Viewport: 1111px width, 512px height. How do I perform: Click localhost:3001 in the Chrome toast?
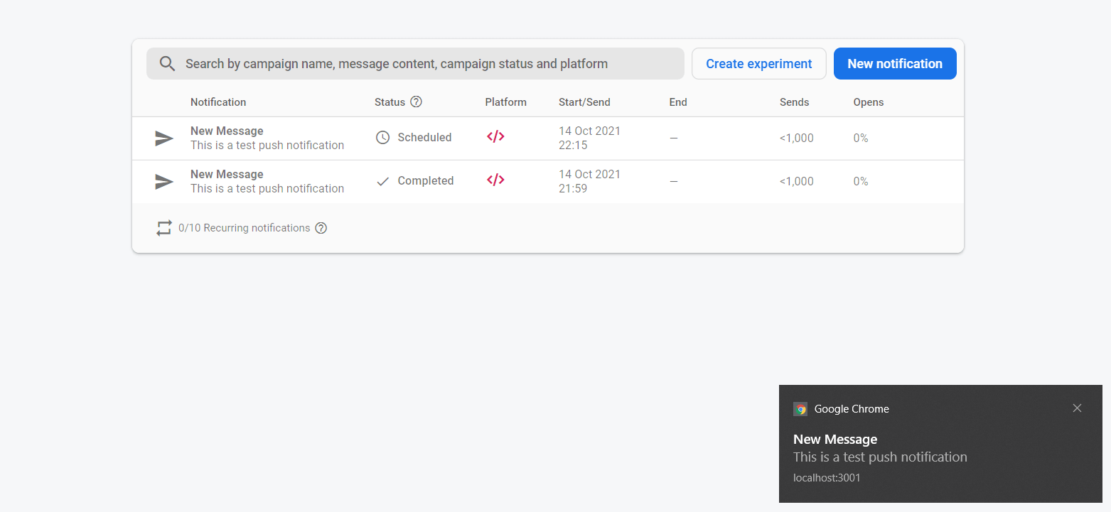(827, 478)
